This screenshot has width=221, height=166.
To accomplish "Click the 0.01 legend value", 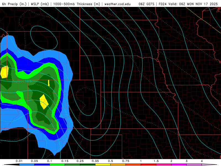I will (x=19, y=161).
